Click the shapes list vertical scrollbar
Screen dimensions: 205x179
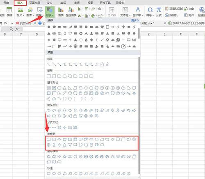[139, 115]
